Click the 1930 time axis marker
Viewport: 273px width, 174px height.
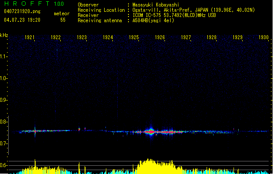(263, 37)
